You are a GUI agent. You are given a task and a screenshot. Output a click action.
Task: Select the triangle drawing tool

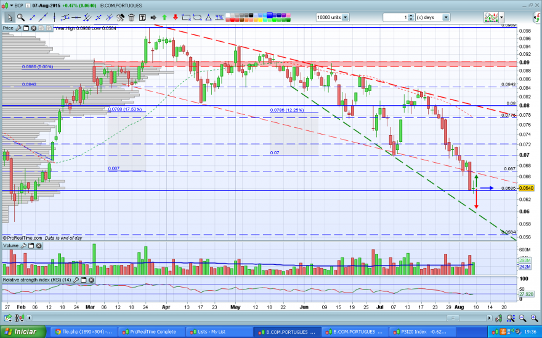click(x=208, y=17)
